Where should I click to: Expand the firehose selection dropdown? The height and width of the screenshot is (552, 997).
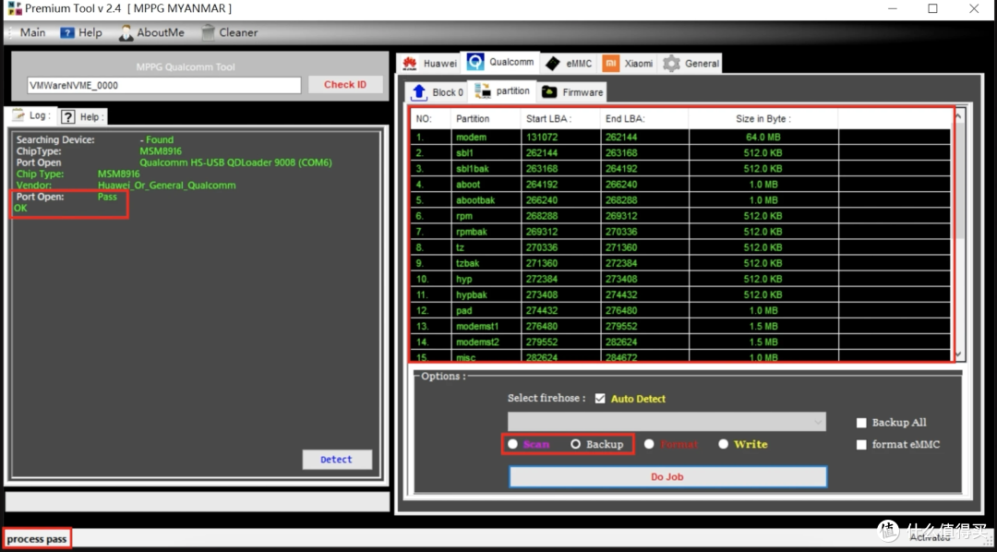(x=818, y=422)
